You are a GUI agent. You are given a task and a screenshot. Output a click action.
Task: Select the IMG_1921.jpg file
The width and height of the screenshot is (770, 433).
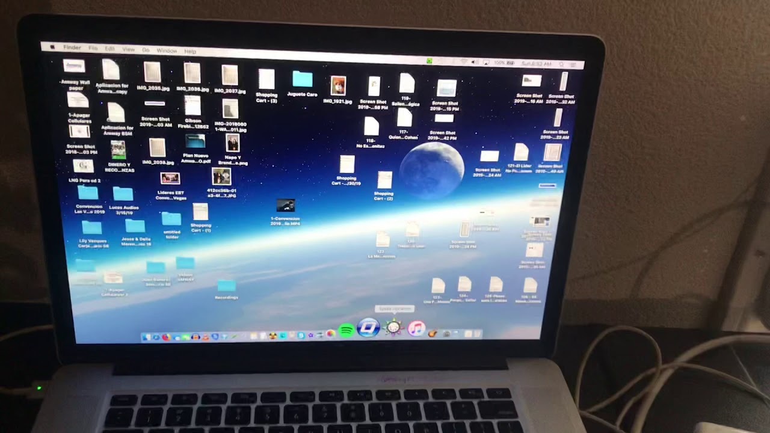pos(338,90)
